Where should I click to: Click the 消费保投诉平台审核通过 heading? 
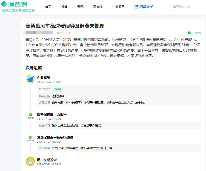pos(55,137)
